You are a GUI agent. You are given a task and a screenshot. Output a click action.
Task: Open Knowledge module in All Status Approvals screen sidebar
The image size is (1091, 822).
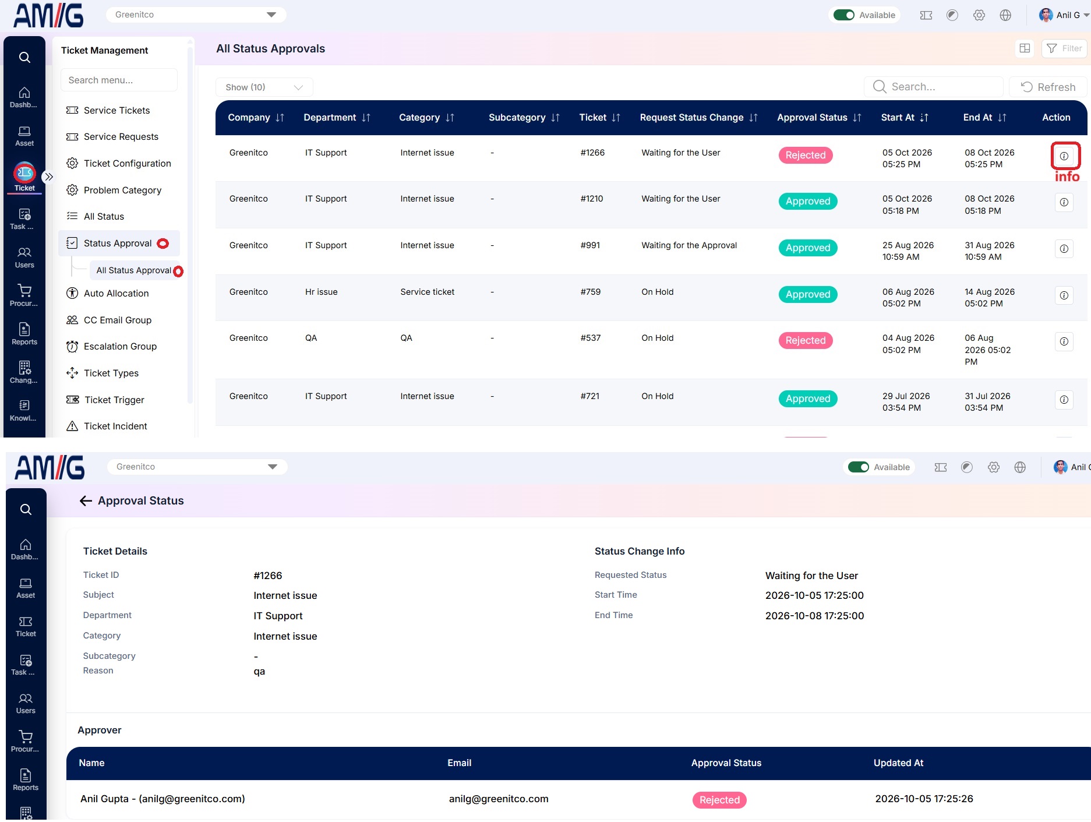point(24,411)
